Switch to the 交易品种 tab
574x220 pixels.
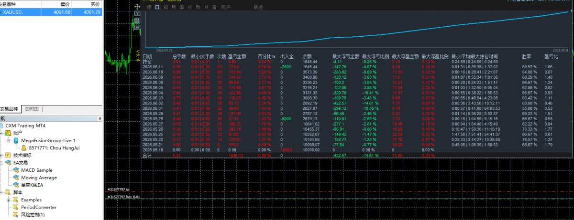(x=10, y=109)
